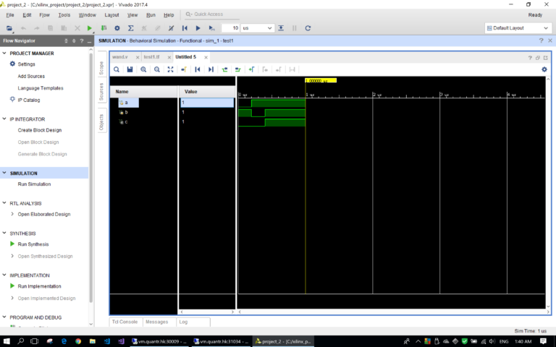Collapse the SYNTHESIS section

[4, 233]
